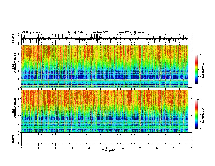Click the 'ch.1(V)' waveform axis label

13,39
